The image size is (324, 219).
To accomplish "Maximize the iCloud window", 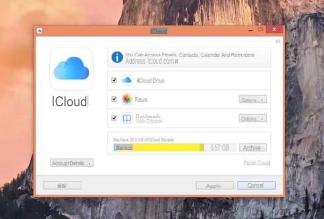I will 261,30.
